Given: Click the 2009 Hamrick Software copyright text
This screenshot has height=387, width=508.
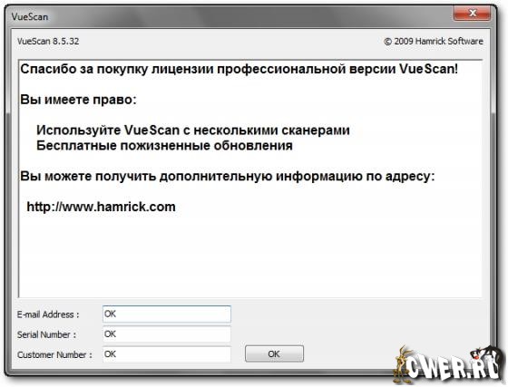Looking at the screenshot, I should (434, 41).
